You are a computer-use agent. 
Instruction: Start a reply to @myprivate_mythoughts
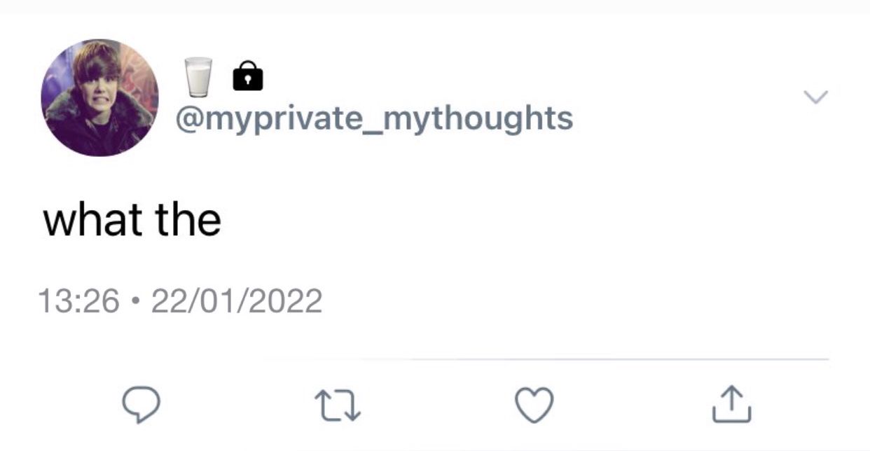pyautogui.click(x=141, y=405)
